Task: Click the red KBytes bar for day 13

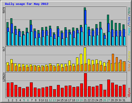Action: (54, 93)
